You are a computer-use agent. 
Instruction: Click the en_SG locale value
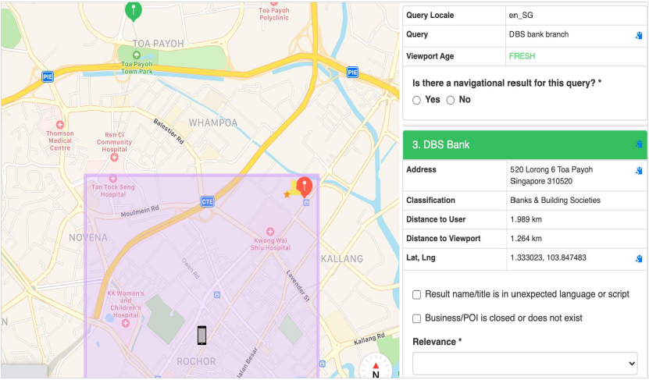[x=521, y=16]
